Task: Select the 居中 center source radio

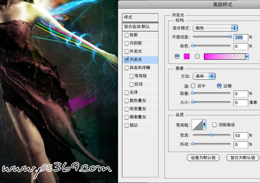Action: click(193, 86)
